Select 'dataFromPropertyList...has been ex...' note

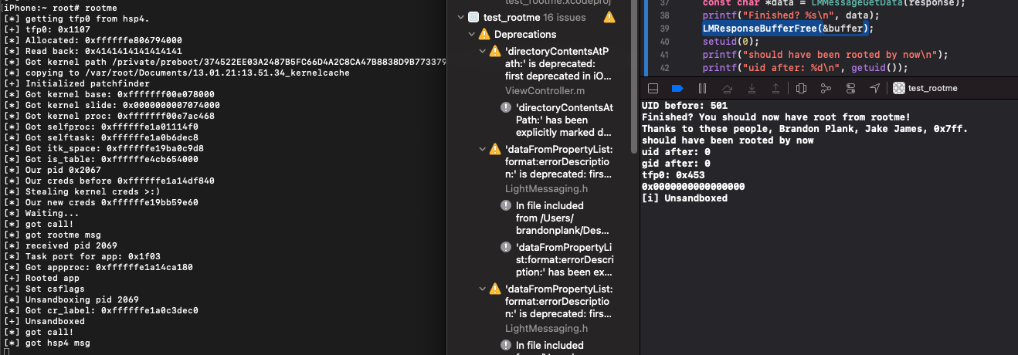(563, 260)
